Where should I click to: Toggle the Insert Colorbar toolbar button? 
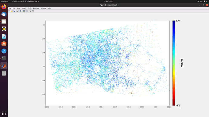click(24, 11)
